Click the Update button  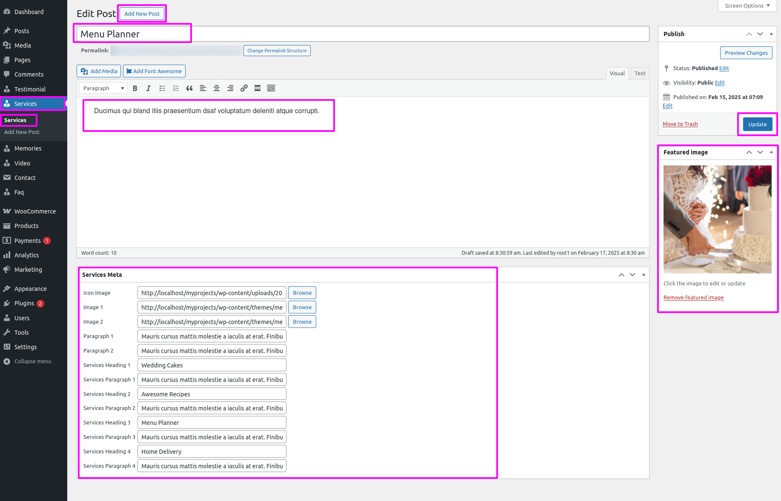coord(757,124)
